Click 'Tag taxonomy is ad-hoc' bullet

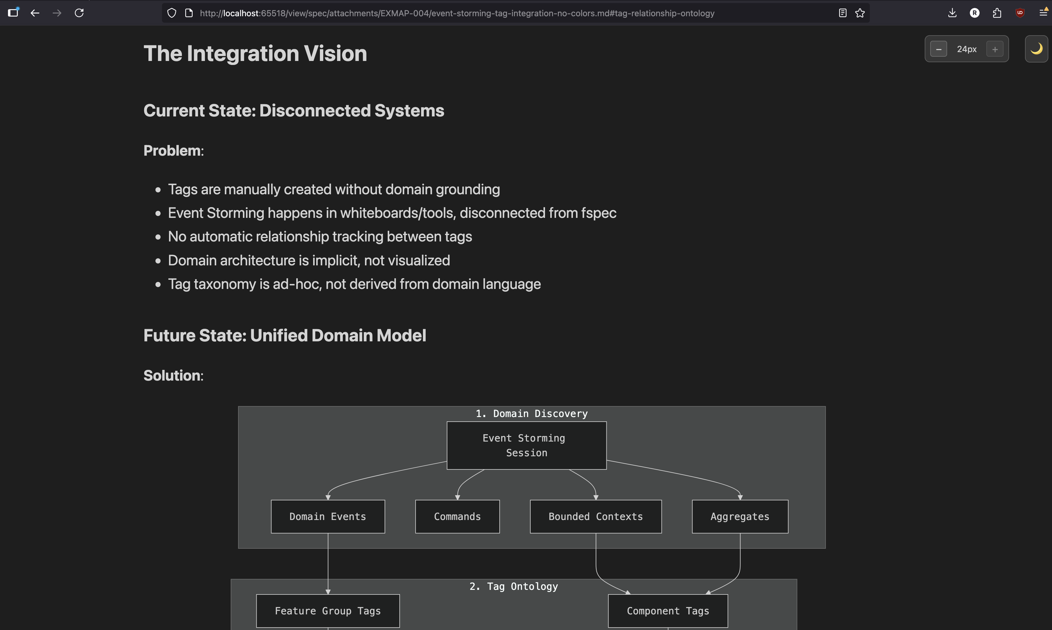[354, 284]
